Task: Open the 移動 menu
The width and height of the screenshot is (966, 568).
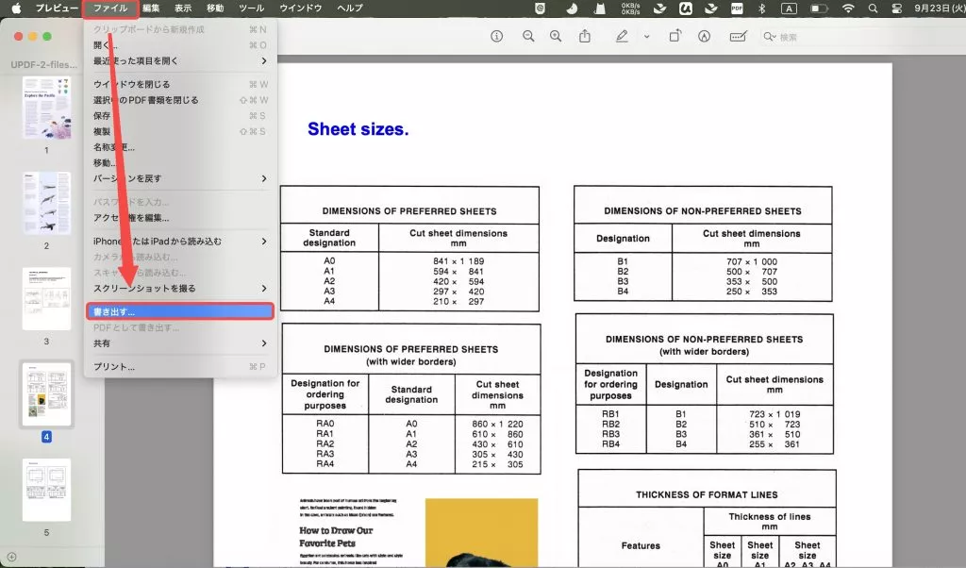Action: (x=215, y=8)
